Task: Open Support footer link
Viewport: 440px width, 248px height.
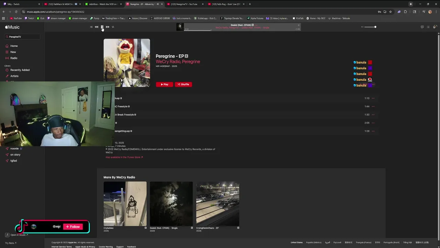Action: (120, 247)
